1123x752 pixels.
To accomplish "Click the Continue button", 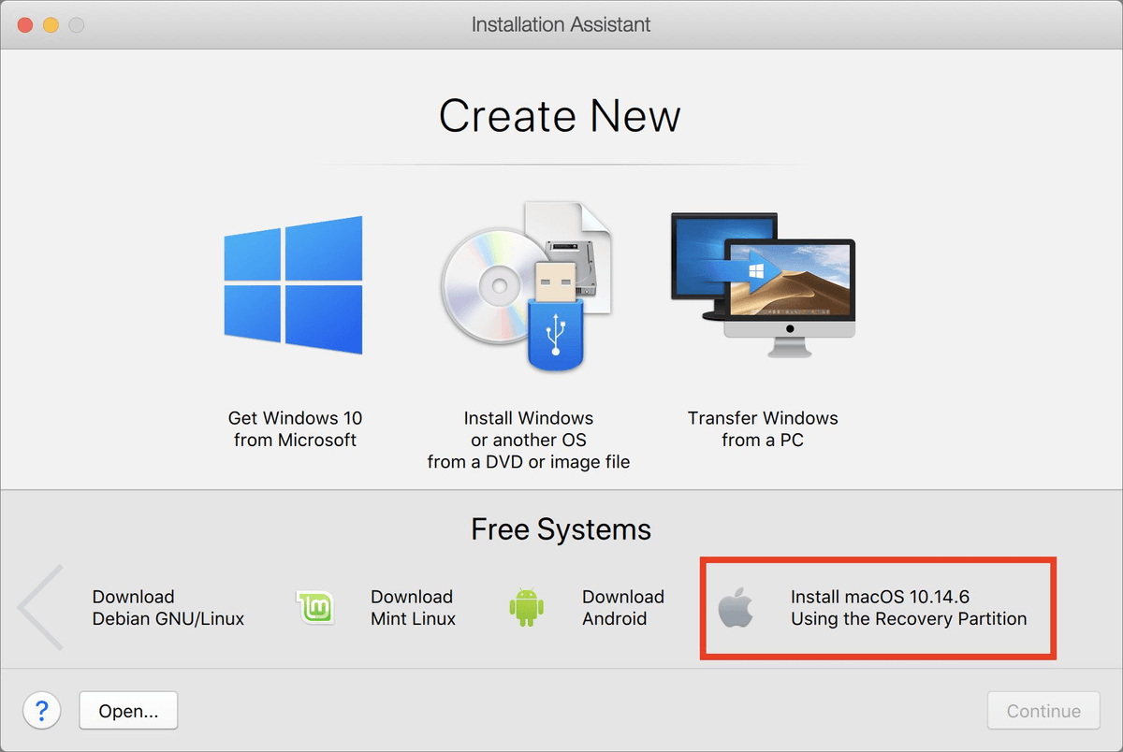I will (1043, 710).
